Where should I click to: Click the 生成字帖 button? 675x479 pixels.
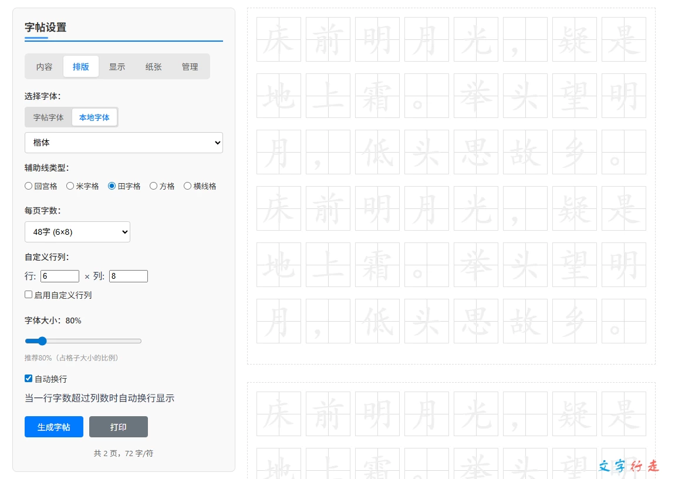[x=53, y=427]
